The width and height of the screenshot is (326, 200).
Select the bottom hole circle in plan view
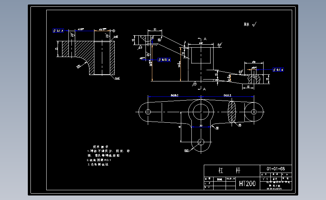click(x=201, y=142)
